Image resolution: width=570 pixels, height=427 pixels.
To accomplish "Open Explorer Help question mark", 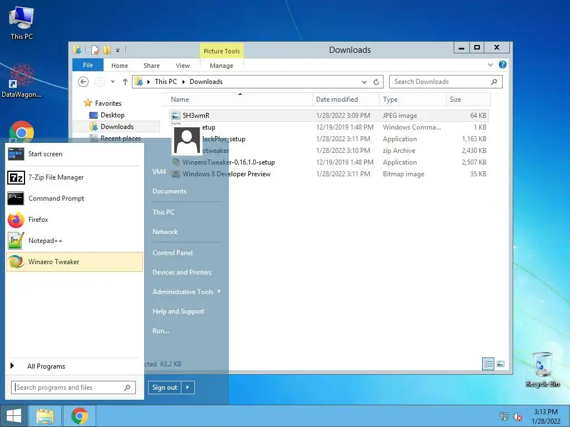I will click(x=503, y=64).
